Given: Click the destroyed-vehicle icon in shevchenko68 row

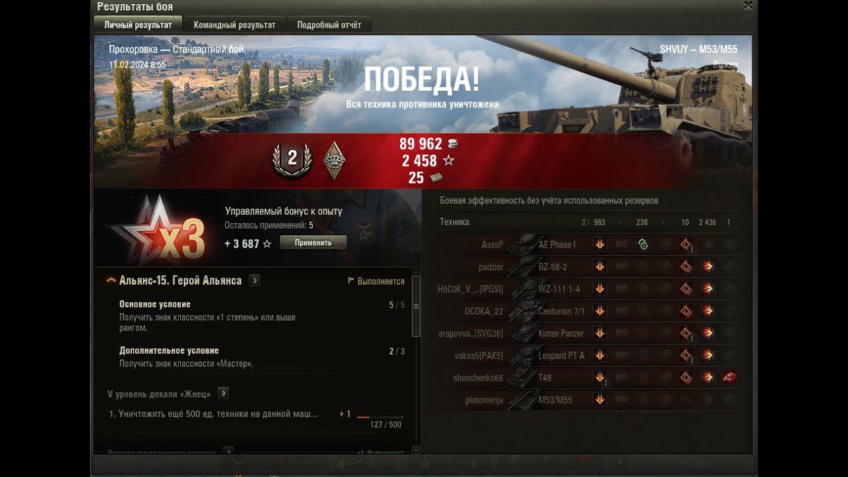Looking at the screenshot, I should click(x=729, y=378).
